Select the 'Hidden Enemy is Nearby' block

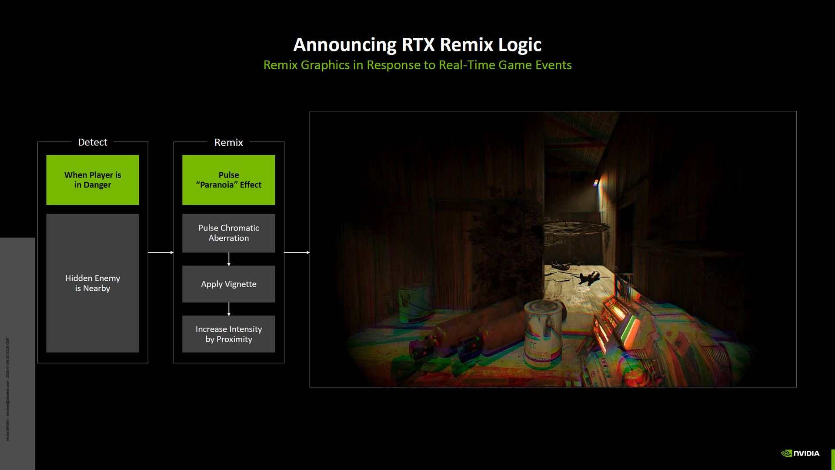[93, 283]
